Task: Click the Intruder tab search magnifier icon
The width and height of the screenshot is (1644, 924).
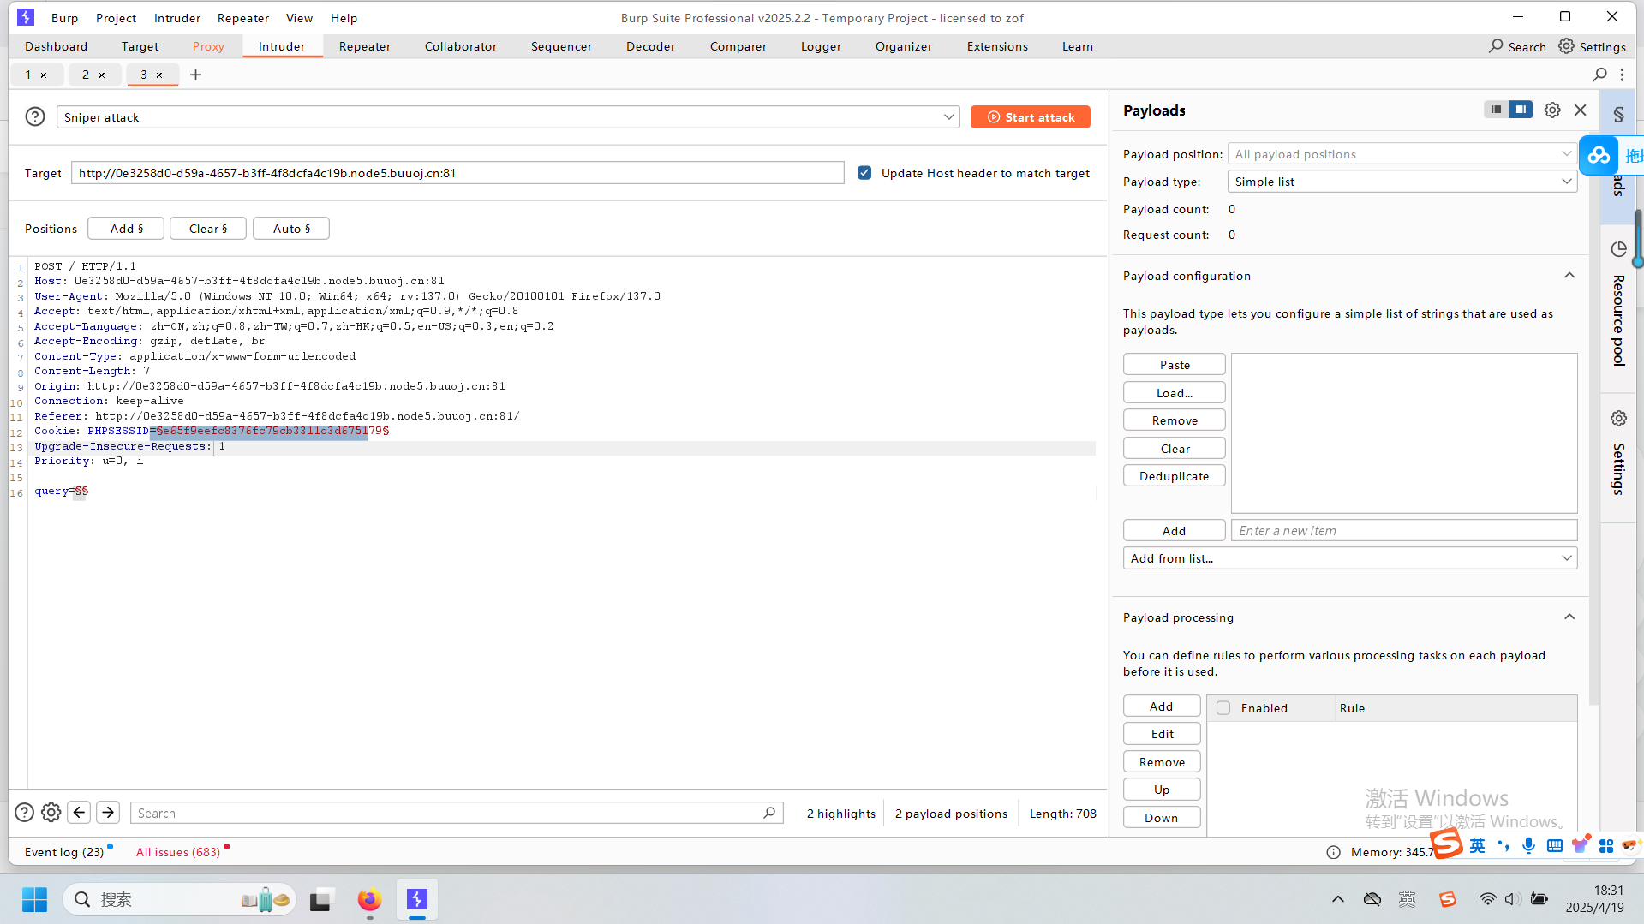Action: [x=1599, y=75]
